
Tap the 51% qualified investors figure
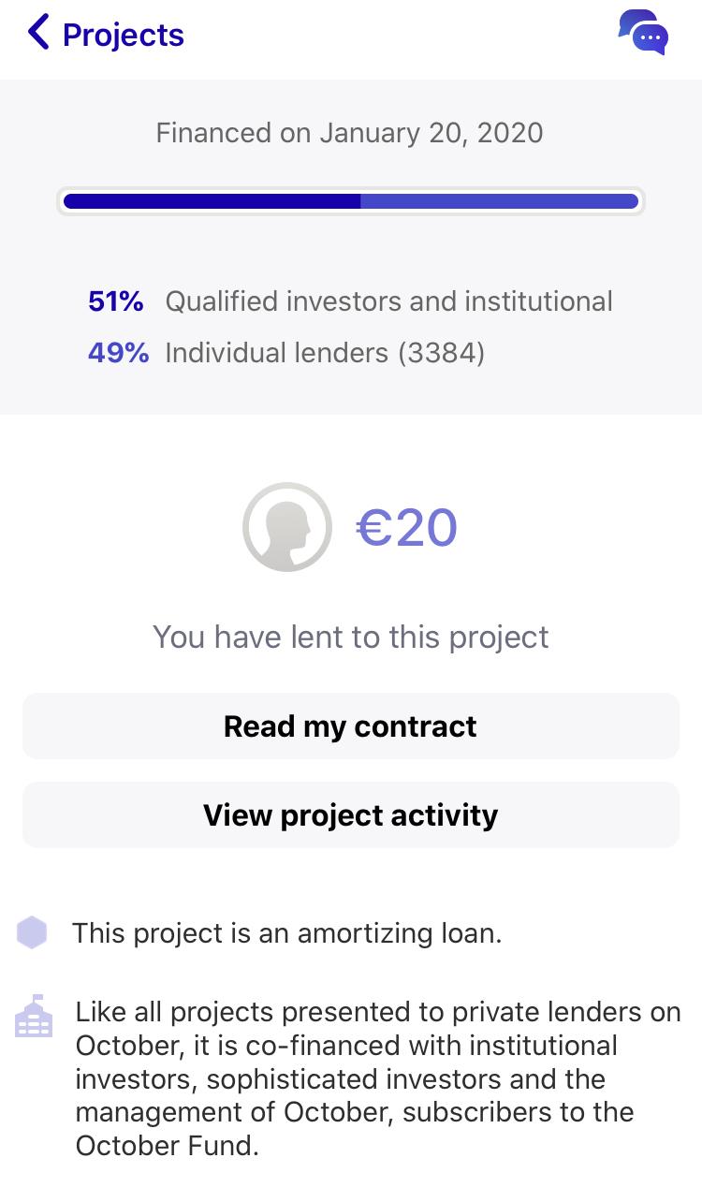pos(116,301)
